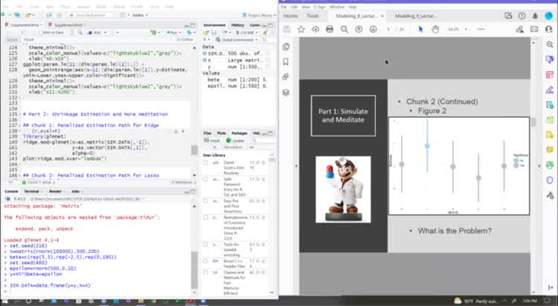Add PDF to favorites with star icon
Screen dimensions: 558x306
[301, 29]
